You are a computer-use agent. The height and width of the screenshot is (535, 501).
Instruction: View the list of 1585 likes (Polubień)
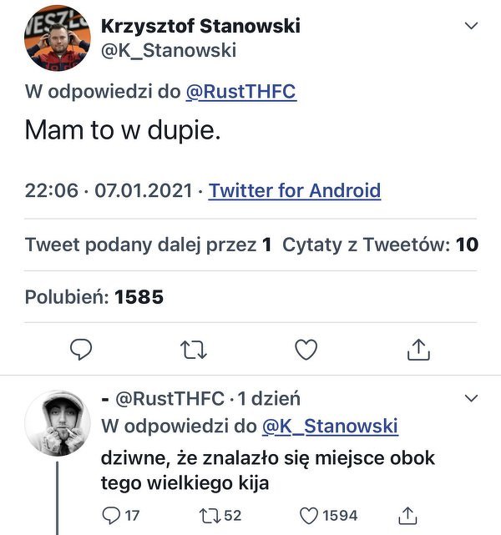[94, 296]
